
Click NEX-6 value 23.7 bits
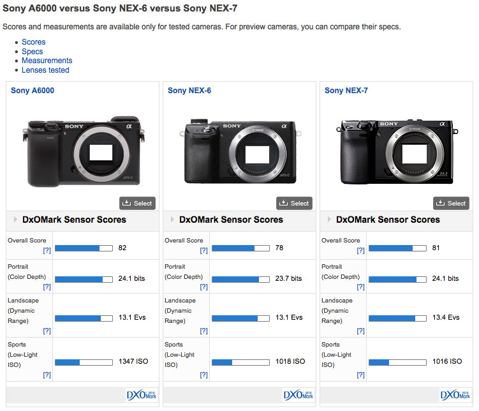click(288, 278)
